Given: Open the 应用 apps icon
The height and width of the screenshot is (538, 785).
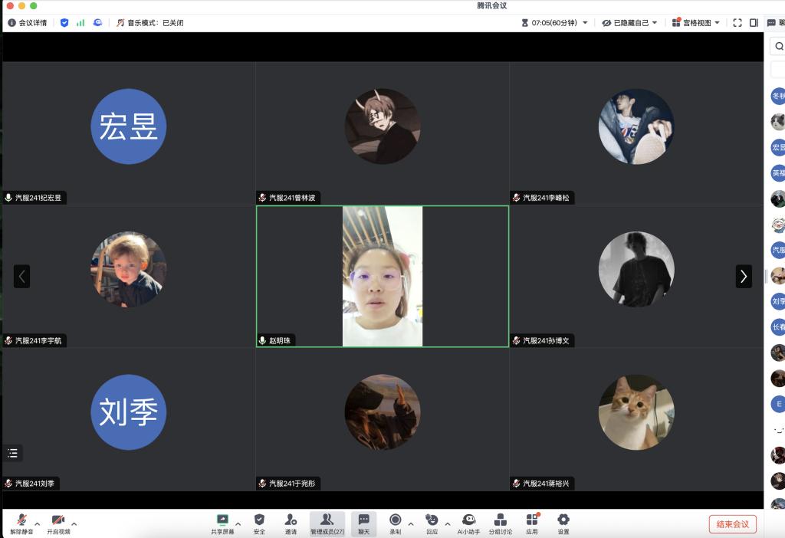Looking at the screenshot, I should pyautogui.click(x=532, y=523).
